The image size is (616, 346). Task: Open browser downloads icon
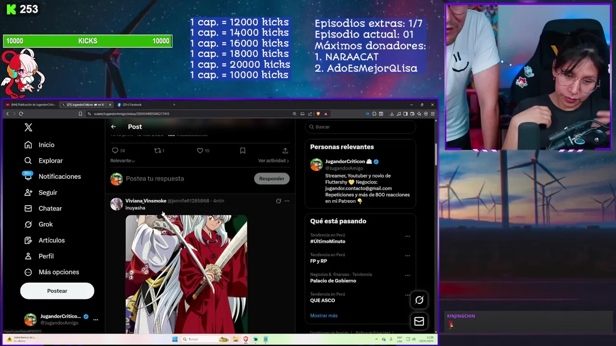[392, 114]
